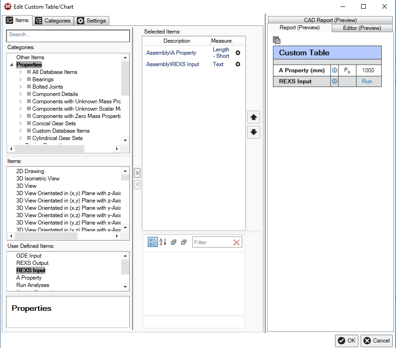
Task: Click Assembly\REXS Input link
Action: (x=173, y=64)
